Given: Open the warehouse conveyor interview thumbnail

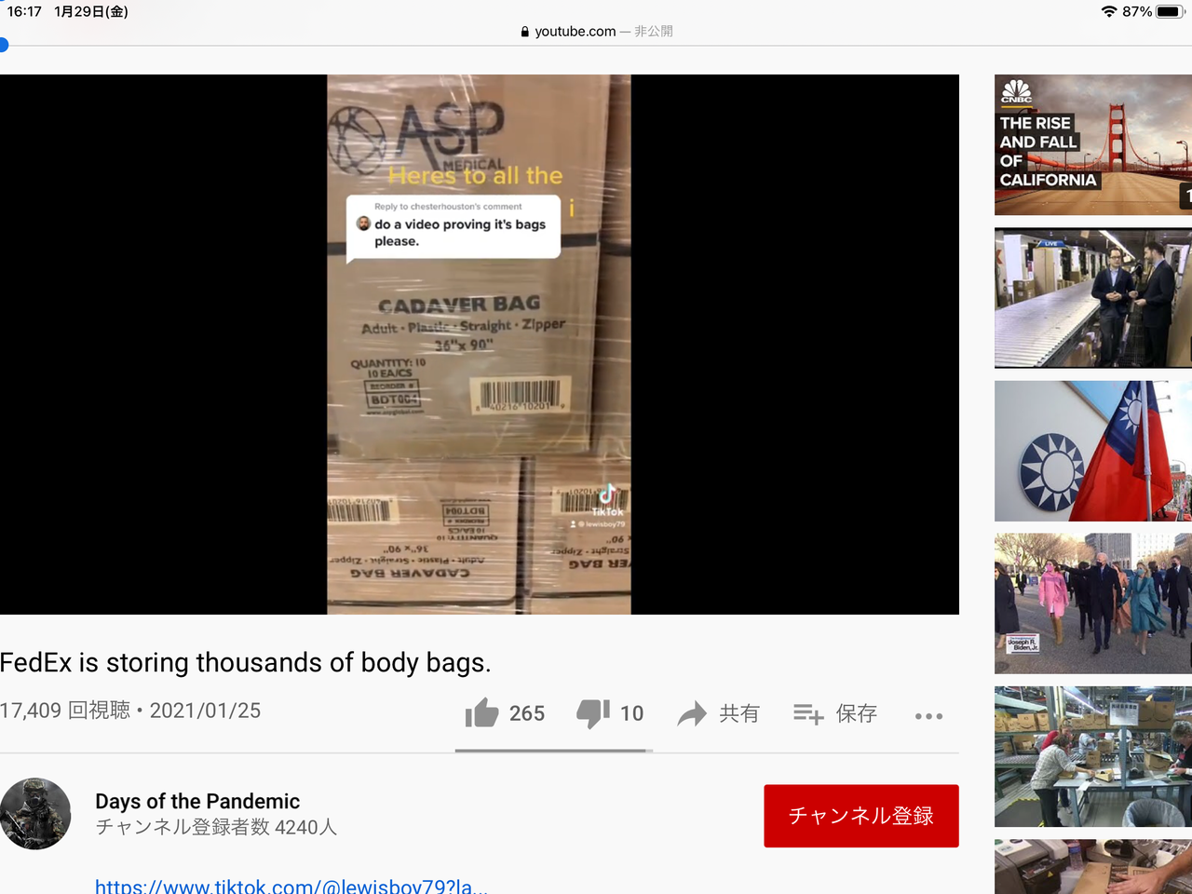Looking at the screenshot, I should pyautogui.click(x=1093, y=298).
